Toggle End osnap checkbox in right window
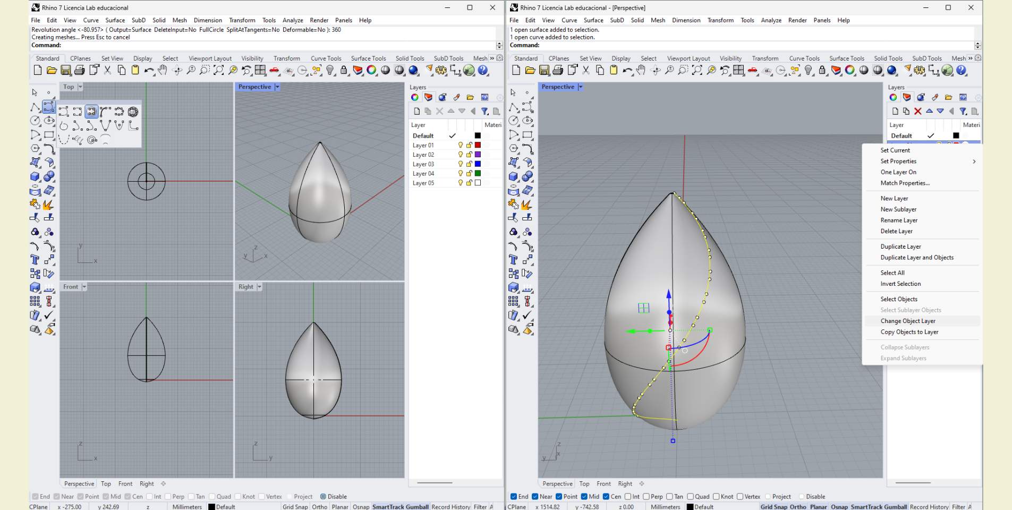 pyautogui.click(x=514, y=497)
